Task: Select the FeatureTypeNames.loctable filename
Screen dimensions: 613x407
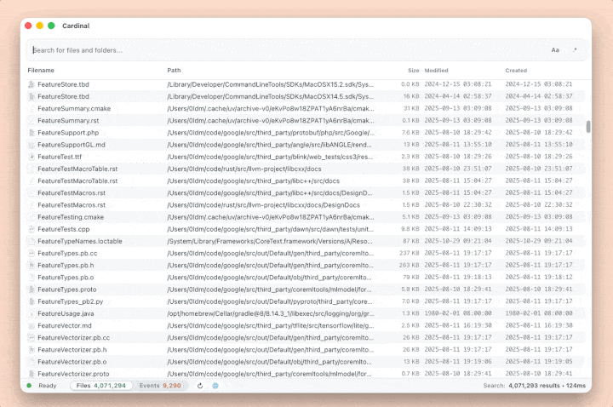Action: 80,241
